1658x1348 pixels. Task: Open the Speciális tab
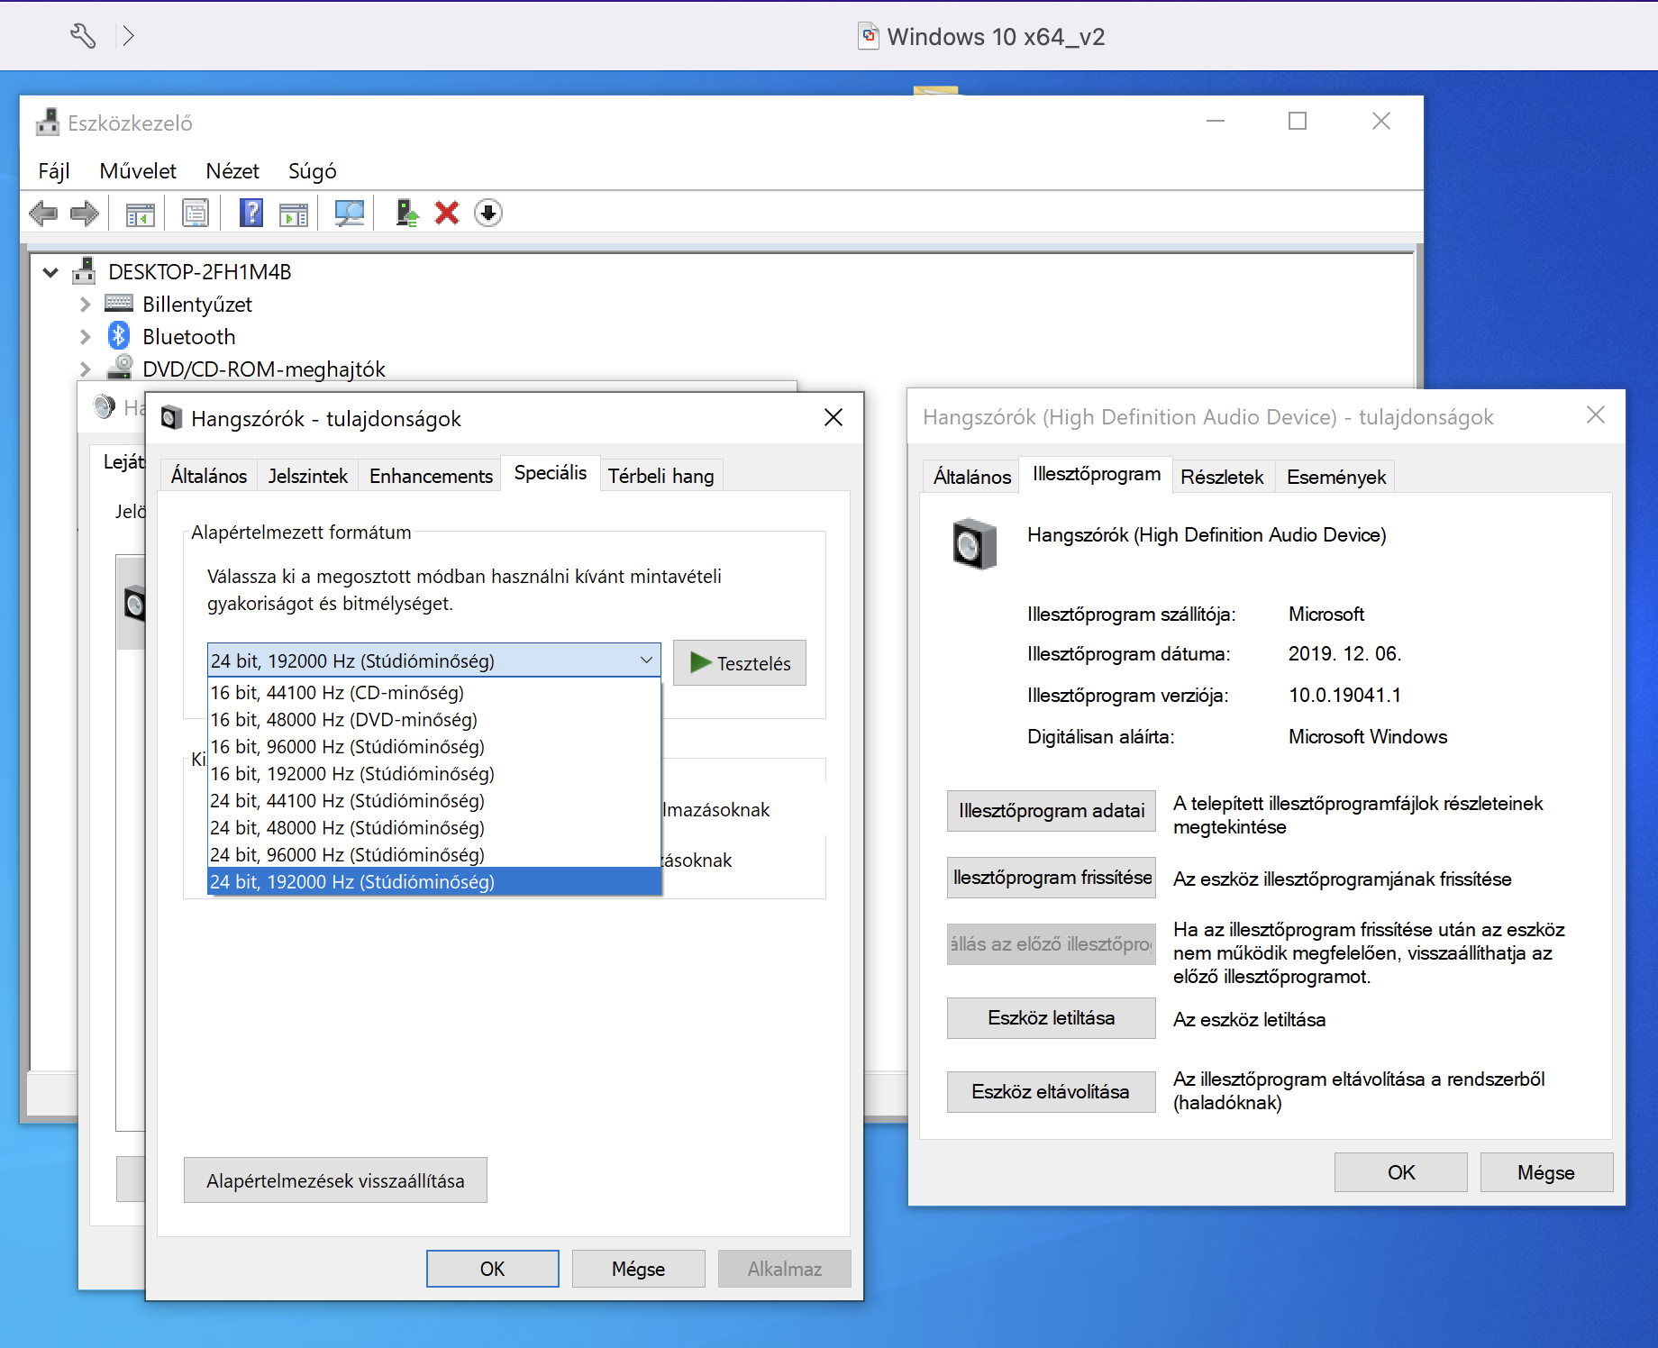(x=551, y=473)
